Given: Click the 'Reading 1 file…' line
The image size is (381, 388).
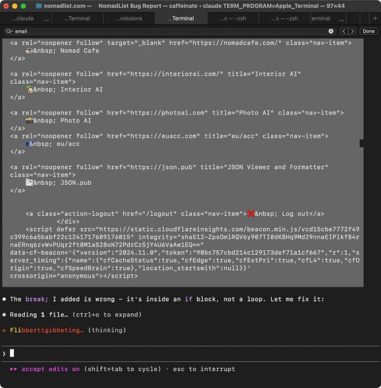Looking at the screenshot, I should (76, 315).
